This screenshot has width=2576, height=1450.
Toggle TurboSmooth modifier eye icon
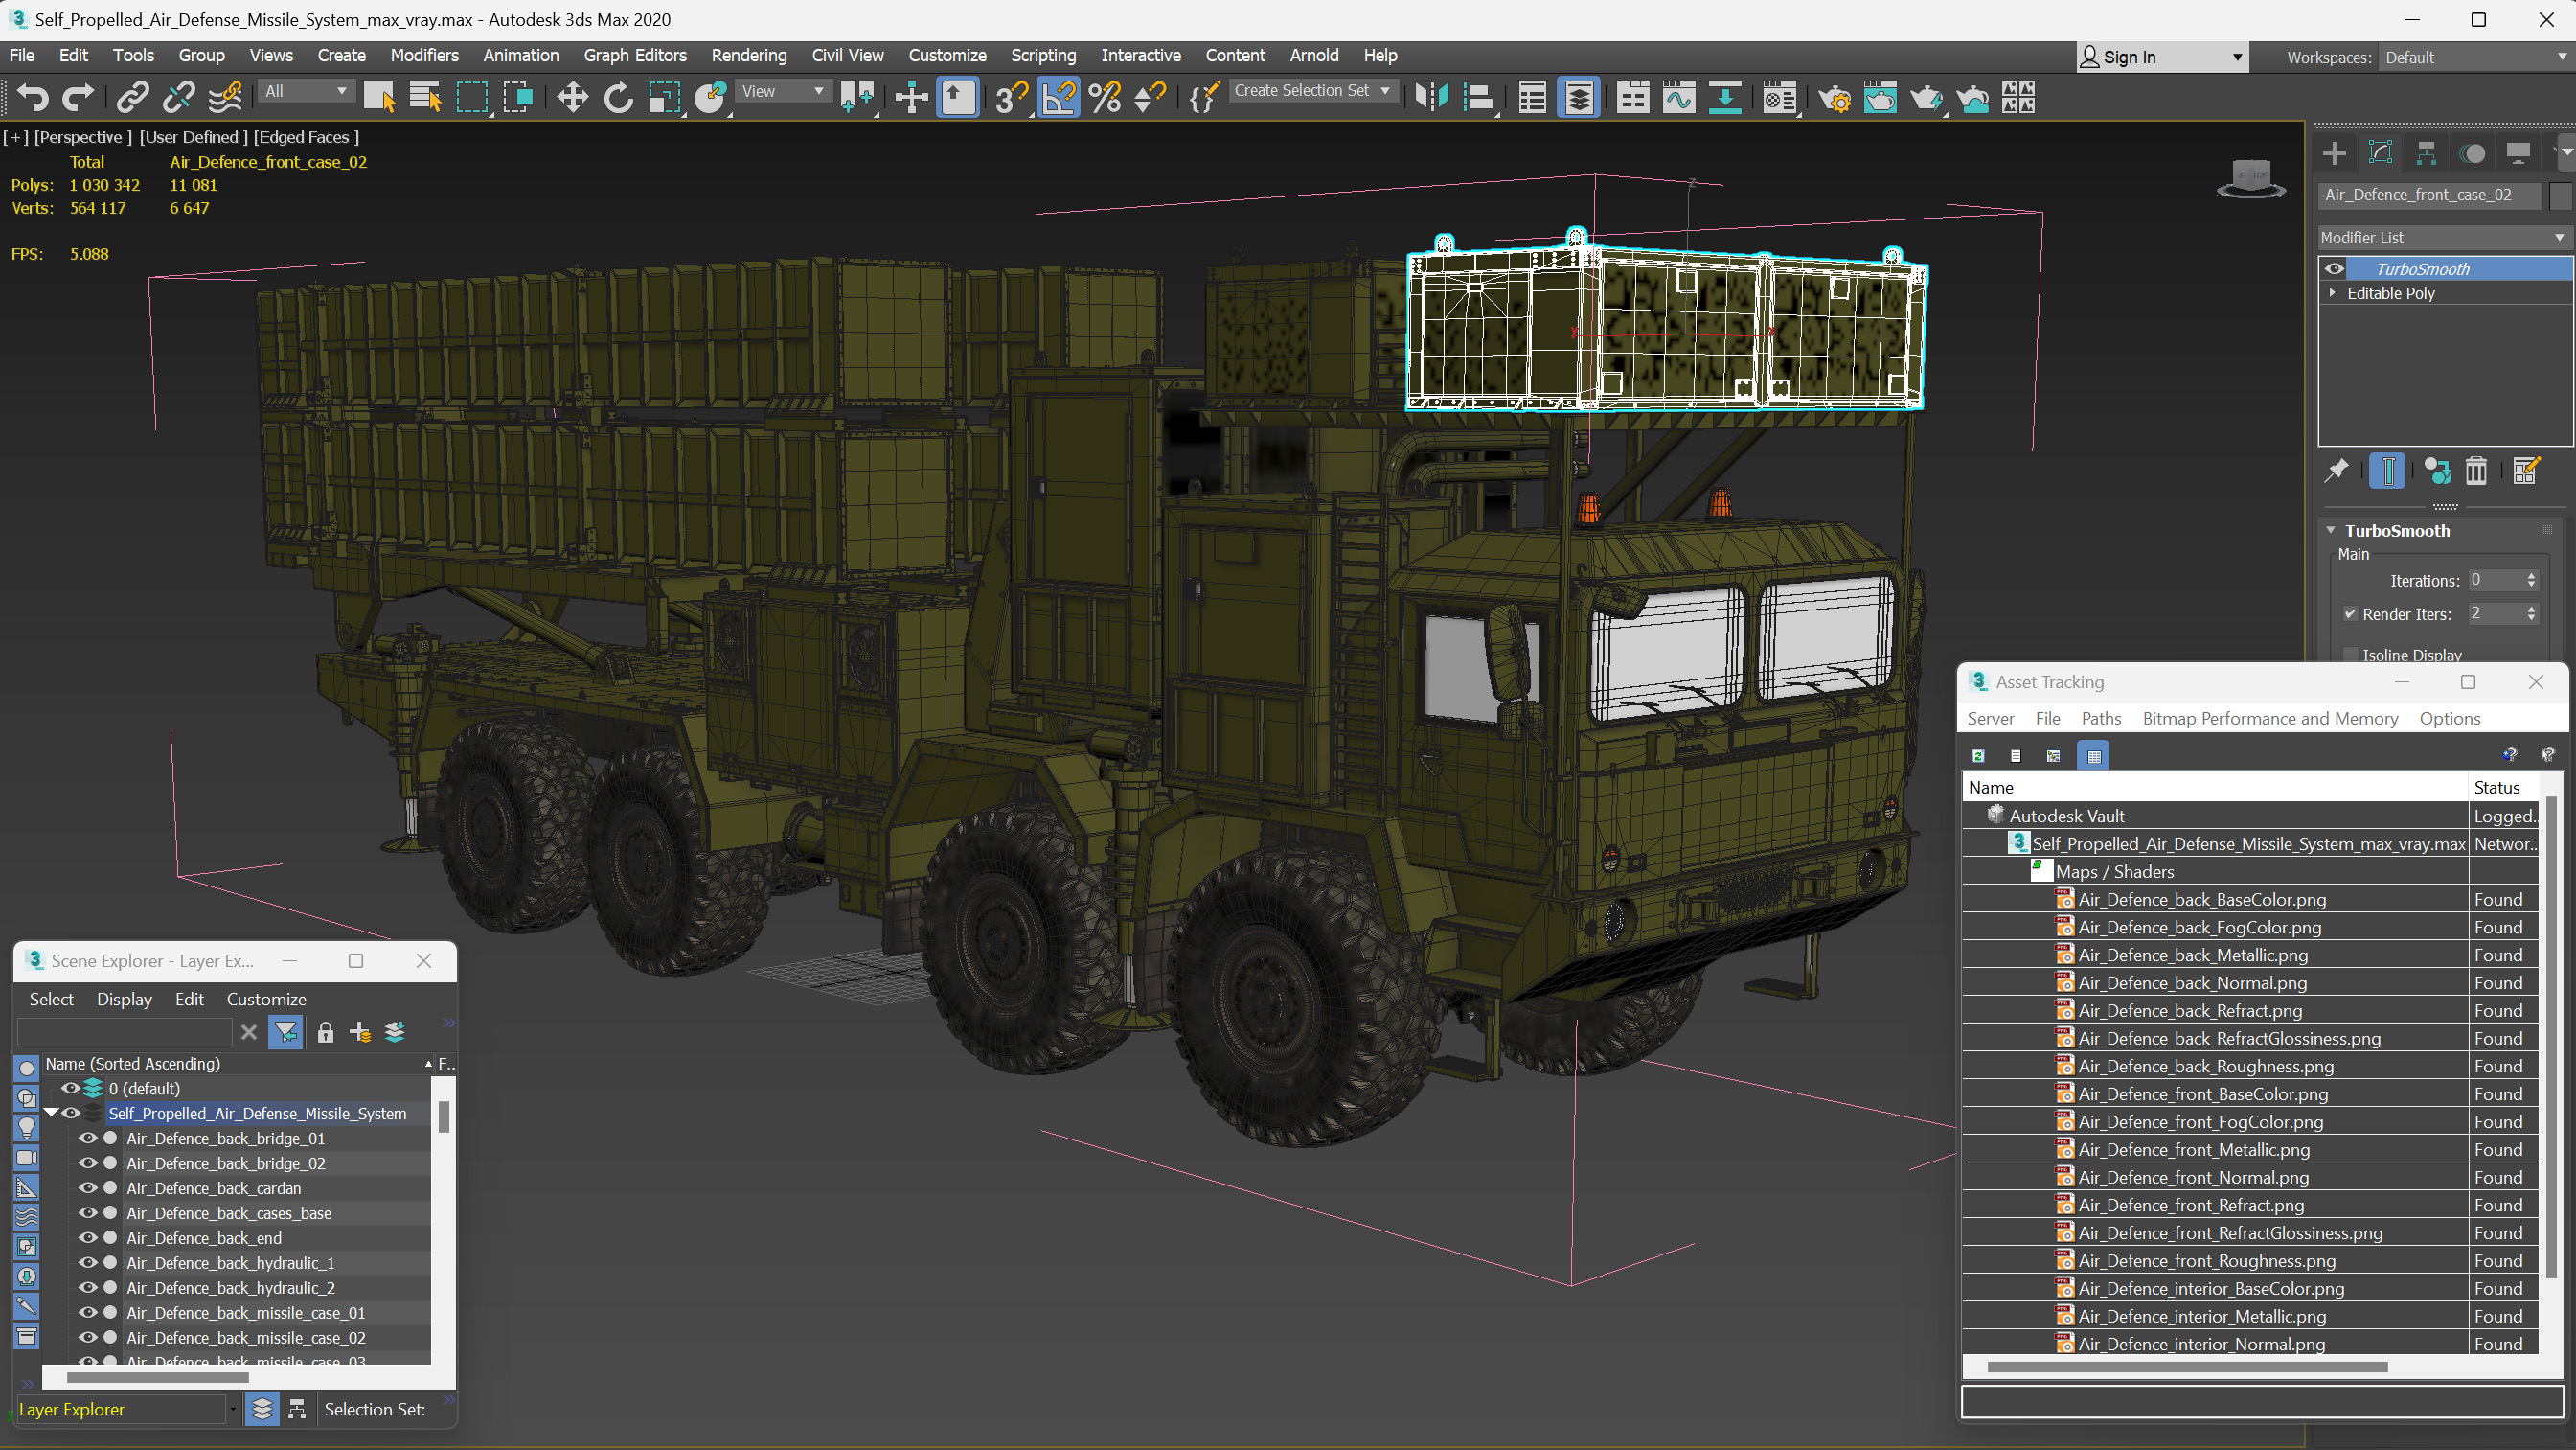click(2334, 268)
